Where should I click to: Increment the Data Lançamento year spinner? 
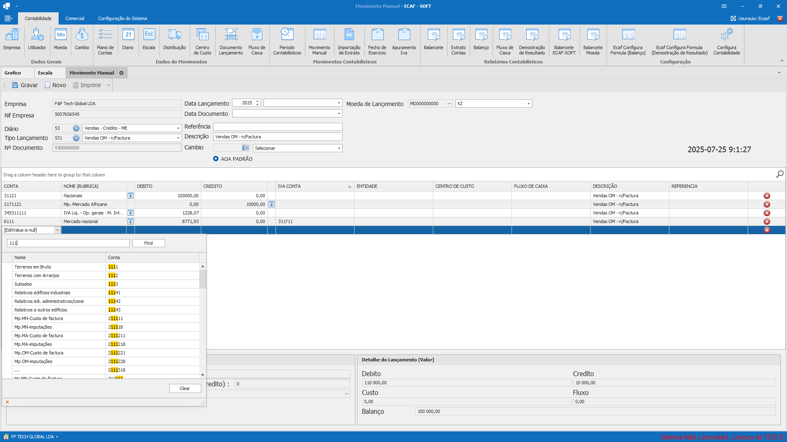pos(257,101)
